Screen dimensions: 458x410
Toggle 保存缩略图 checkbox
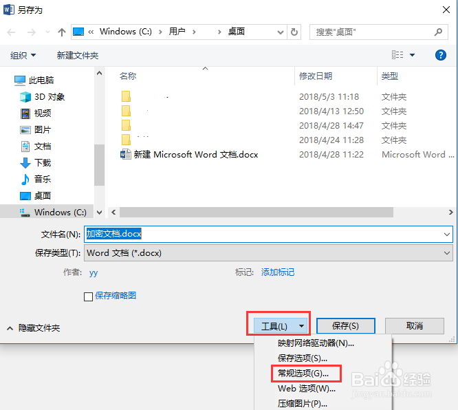(x=88, y=296)
